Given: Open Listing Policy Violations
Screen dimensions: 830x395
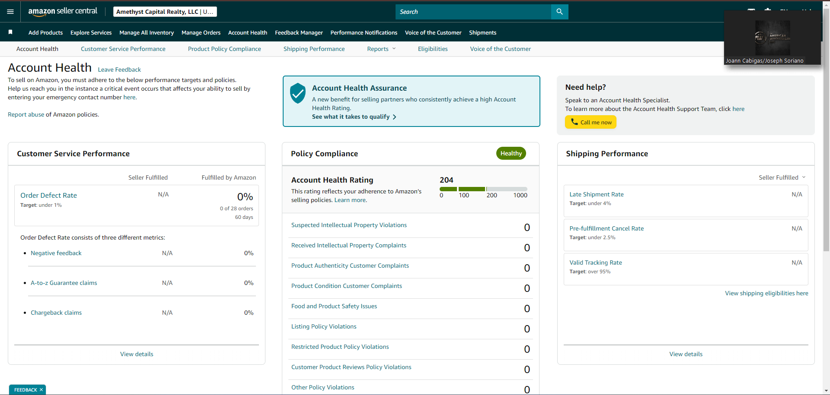Looking at the screenshot, I should pos(324,326).
